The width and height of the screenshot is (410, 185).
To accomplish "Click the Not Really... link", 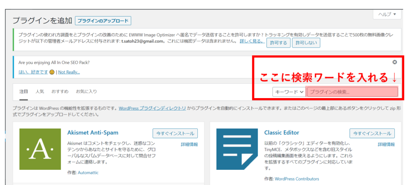I will coord(69,72).
